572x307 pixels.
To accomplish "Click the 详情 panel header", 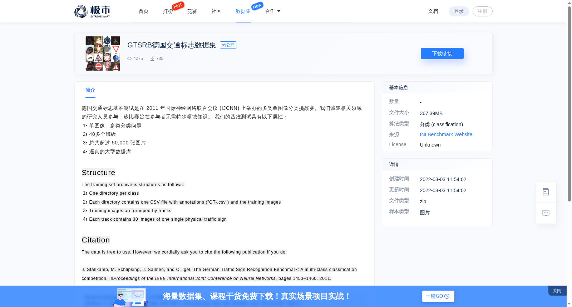I will coord(437,165).
